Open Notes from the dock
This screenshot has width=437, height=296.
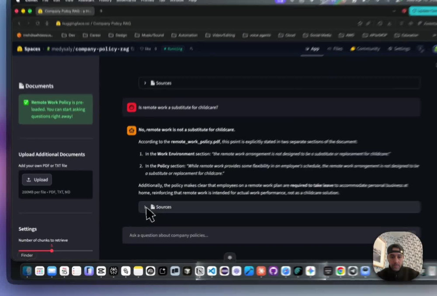138,271
